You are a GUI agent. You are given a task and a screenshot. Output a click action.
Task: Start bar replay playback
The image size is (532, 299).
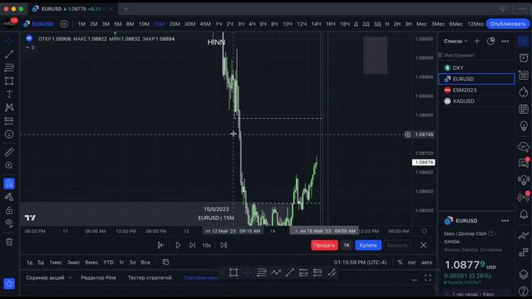click(x=178, y=245)
